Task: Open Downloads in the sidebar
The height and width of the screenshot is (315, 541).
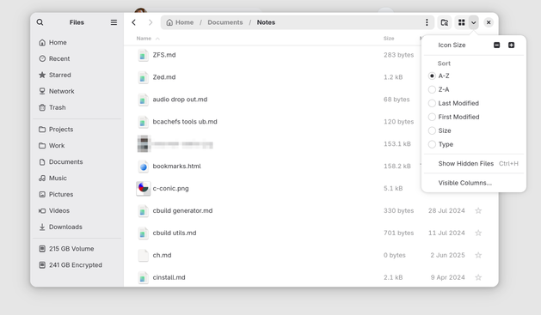Action: [77, 227]
